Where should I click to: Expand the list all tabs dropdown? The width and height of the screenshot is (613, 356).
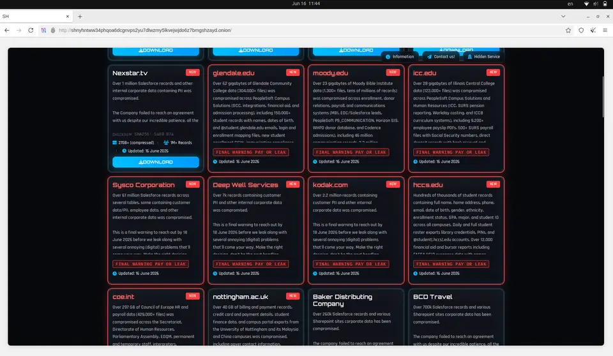click(x=563, y=17)
